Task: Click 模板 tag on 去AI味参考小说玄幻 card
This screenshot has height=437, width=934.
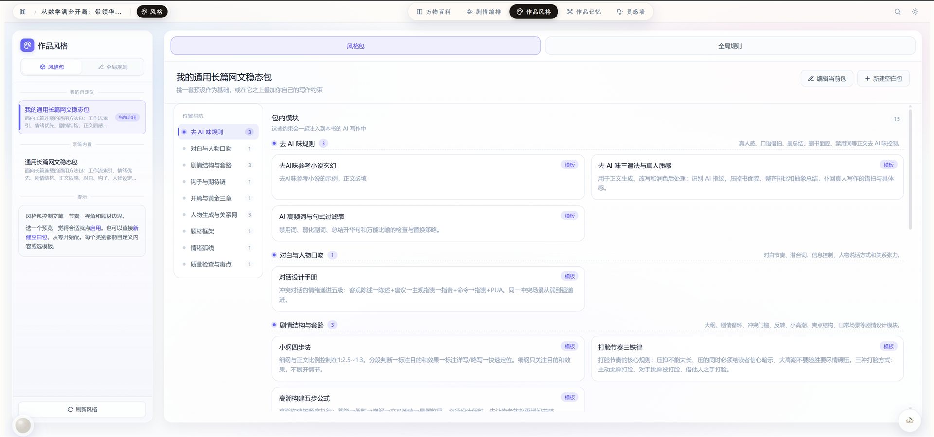Action: [x=570, y=165]
